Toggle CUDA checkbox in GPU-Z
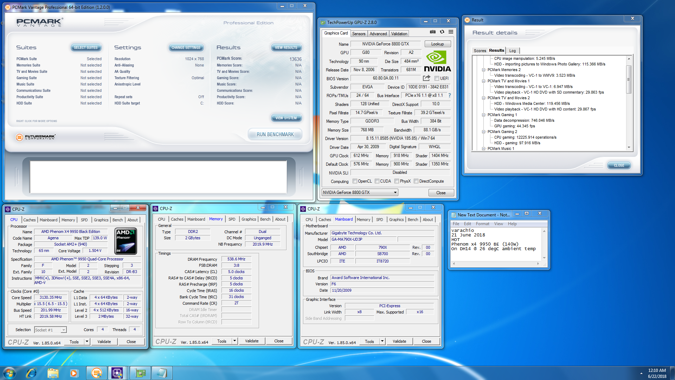The height and width of the screenshot is (380, 675). coord(377,181)
